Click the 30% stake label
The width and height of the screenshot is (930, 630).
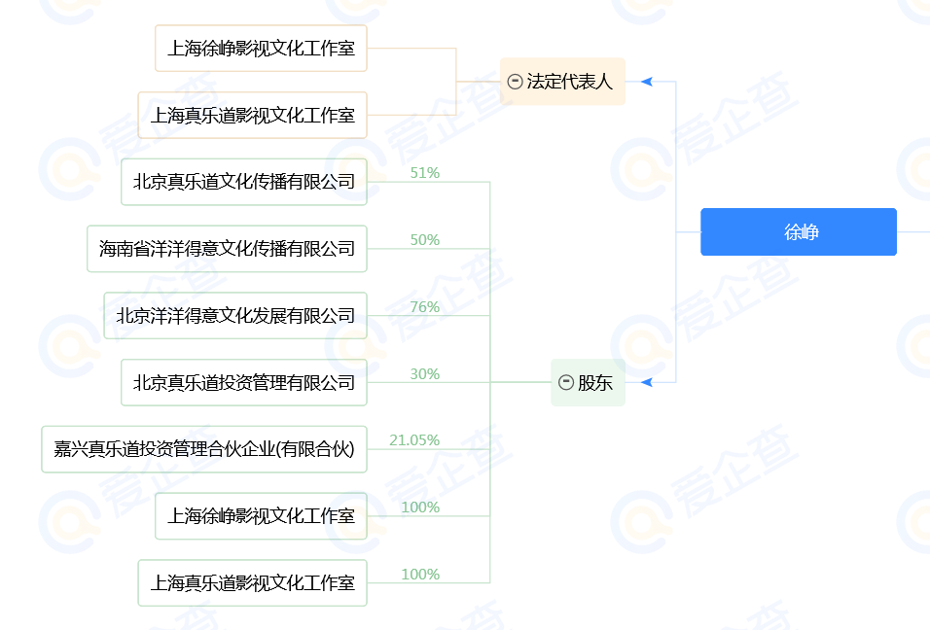pos(425,374)
